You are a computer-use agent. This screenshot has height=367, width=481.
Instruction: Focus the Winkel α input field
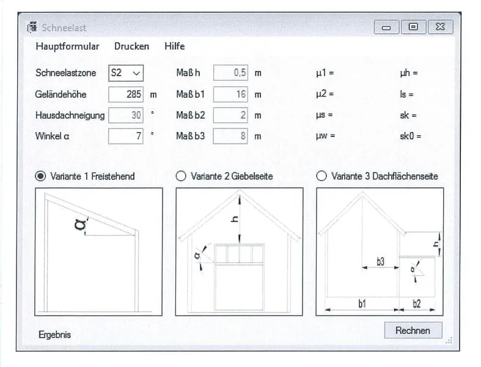point(126,136)
